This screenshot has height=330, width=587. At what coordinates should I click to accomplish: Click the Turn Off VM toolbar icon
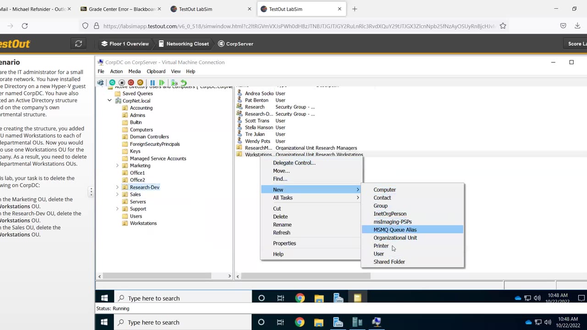(122, 83)
